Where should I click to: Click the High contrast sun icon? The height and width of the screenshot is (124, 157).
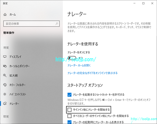coord(5,94)
